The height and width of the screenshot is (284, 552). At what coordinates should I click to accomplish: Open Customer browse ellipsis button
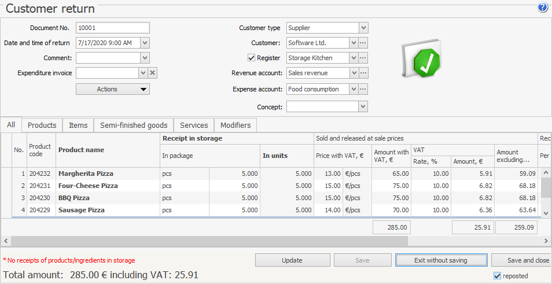tap(363, 43)
